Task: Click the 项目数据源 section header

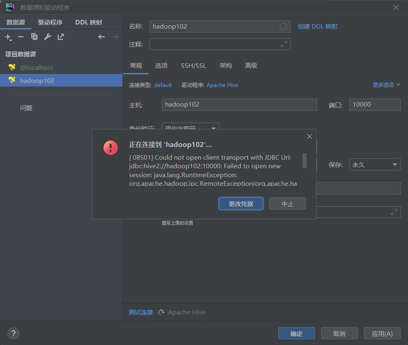Action: click(x=20, y=54)
